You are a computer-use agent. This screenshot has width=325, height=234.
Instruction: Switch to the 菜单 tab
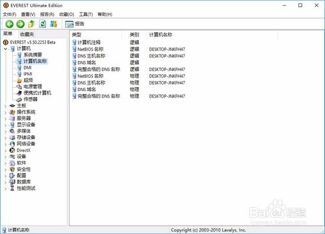tap(8, 34)
